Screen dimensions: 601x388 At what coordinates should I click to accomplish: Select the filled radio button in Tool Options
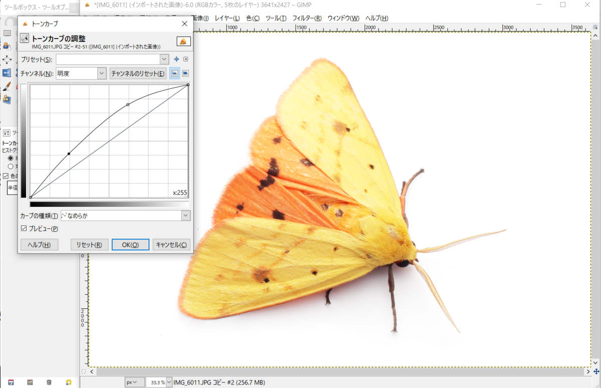(x=11, y=157)
